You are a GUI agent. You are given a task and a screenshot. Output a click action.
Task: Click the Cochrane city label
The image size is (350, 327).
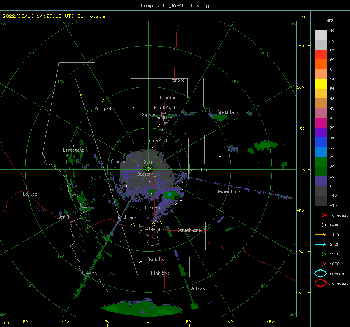[127, 217]
